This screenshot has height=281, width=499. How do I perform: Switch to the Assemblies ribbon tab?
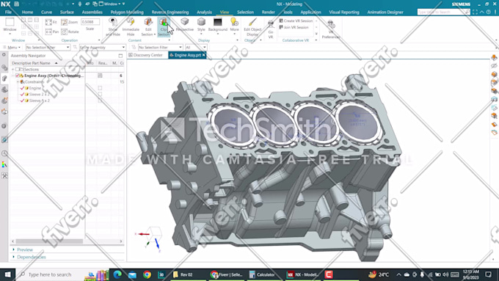[x=92, y=12]
